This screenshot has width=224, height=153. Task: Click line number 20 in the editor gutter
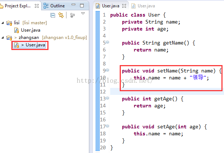103,147
